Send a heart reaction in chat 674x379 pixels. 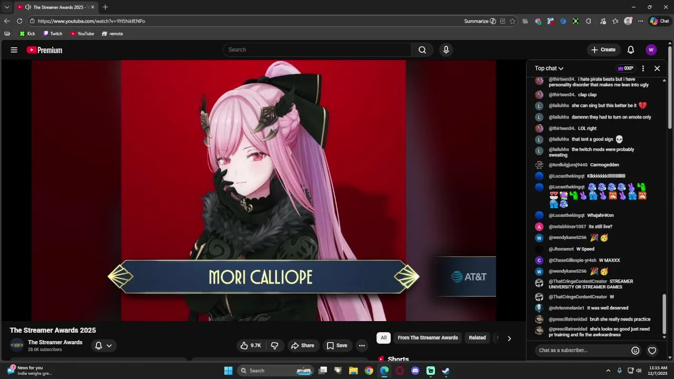tap(652, 351)
